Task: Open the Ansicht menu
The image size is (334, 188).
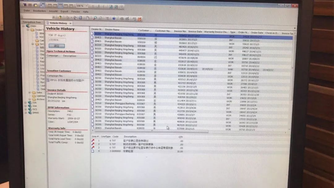Action: click(53, 11)
